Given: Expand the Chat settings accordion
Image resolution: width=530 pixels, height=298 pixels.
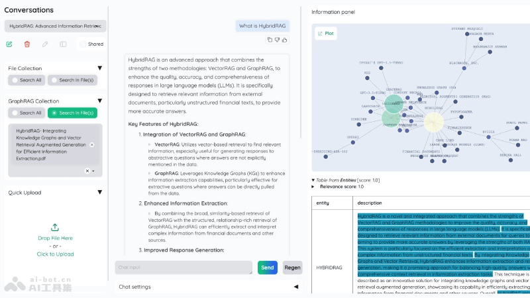Looking at the screenshot, I should click(x=295, y=287).
